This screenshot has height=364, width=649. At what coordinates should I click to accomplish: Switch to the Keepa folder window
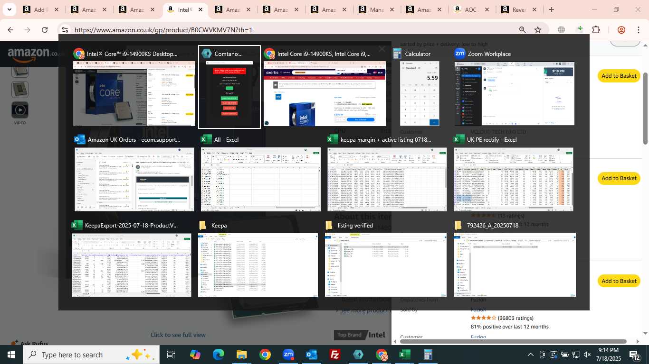click(x=258, y=259)
